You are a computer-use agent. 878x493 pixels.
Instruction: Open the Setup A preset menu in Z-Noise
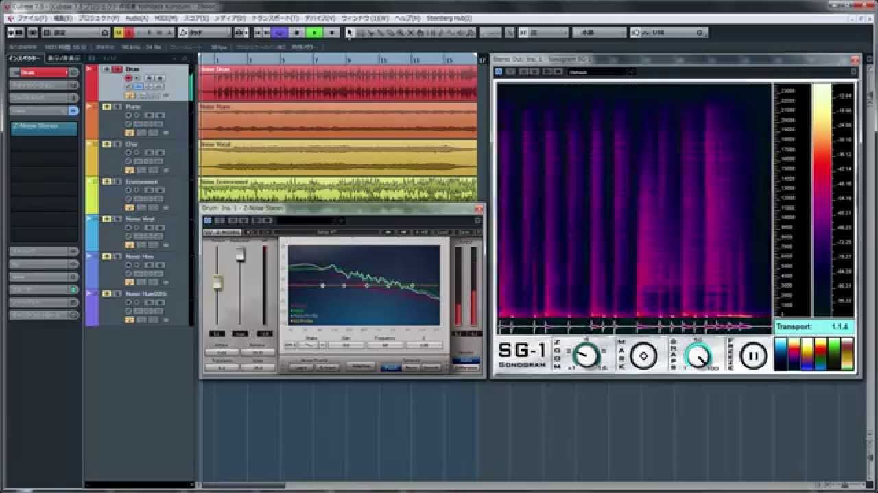pos(327,232)
